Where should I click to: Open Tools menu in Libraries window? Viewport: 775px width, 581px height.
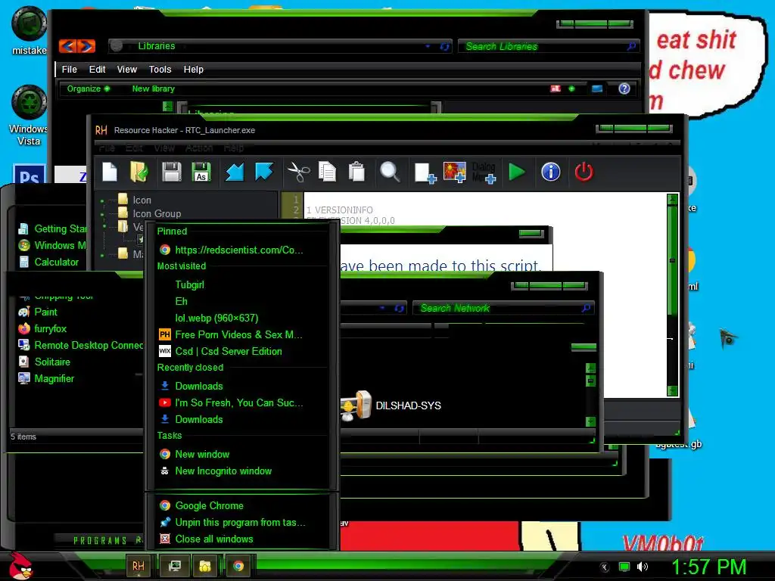160,70
